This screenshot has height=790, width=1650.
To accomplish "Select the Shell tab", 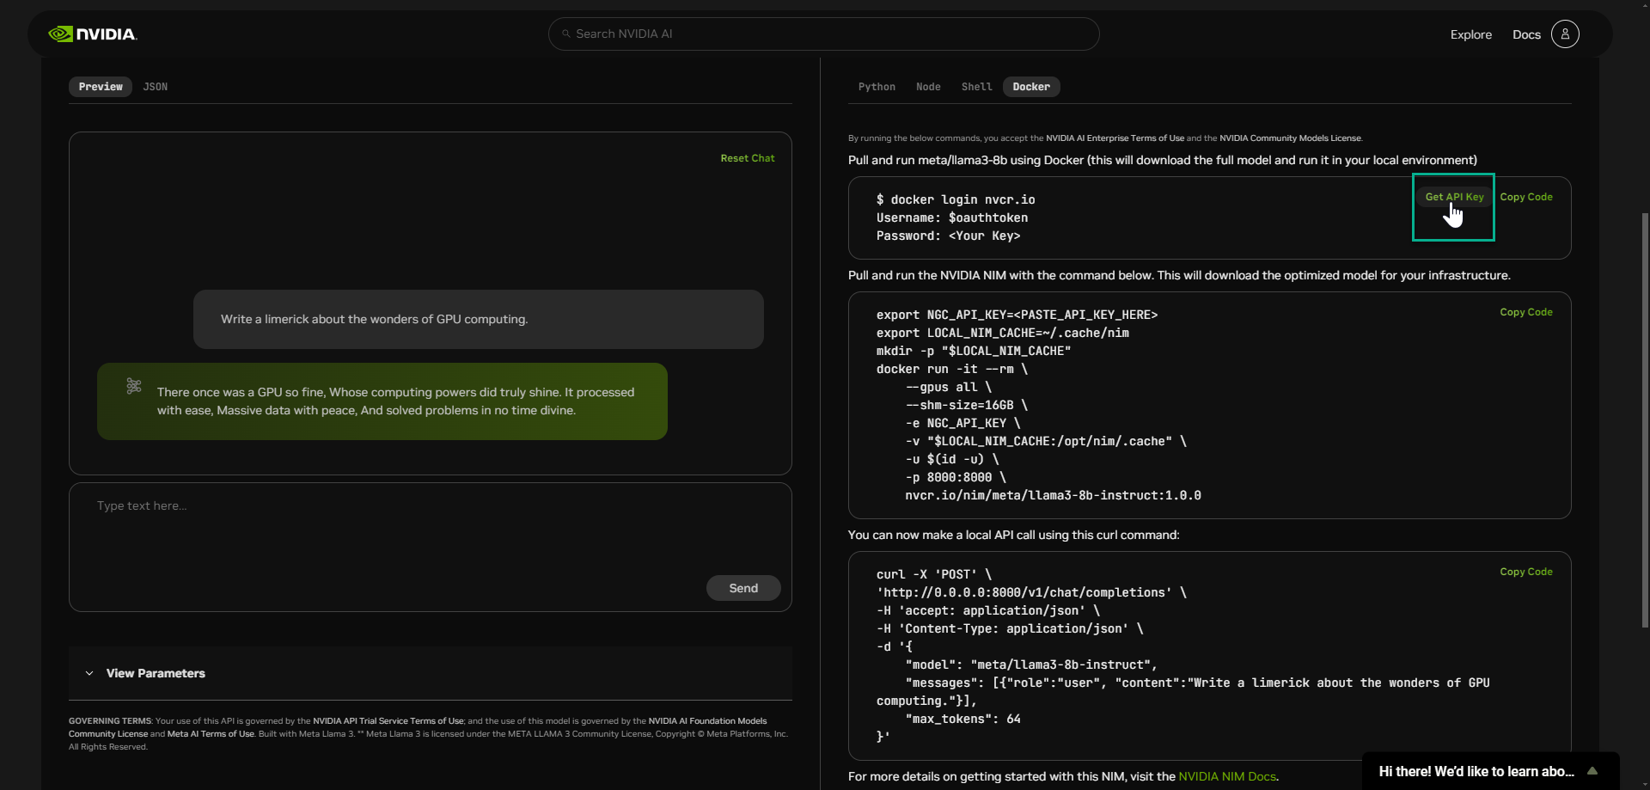I will click(x=976, y=87).
